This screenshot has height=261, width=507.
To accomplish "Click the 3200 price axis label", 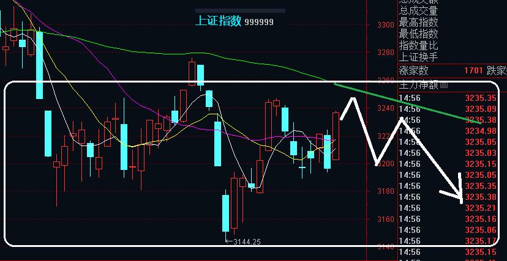I will (385, 163).
